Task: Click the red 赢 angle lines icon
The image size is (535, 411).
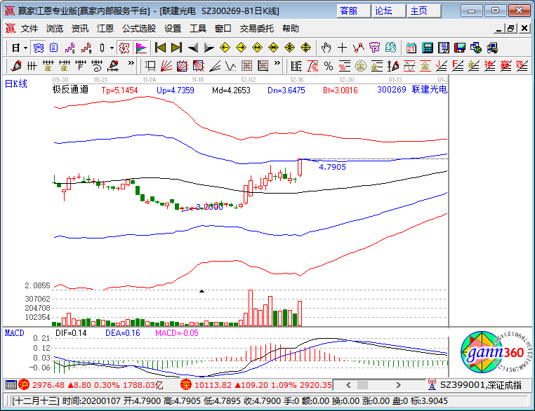Action: coord(506,66)
